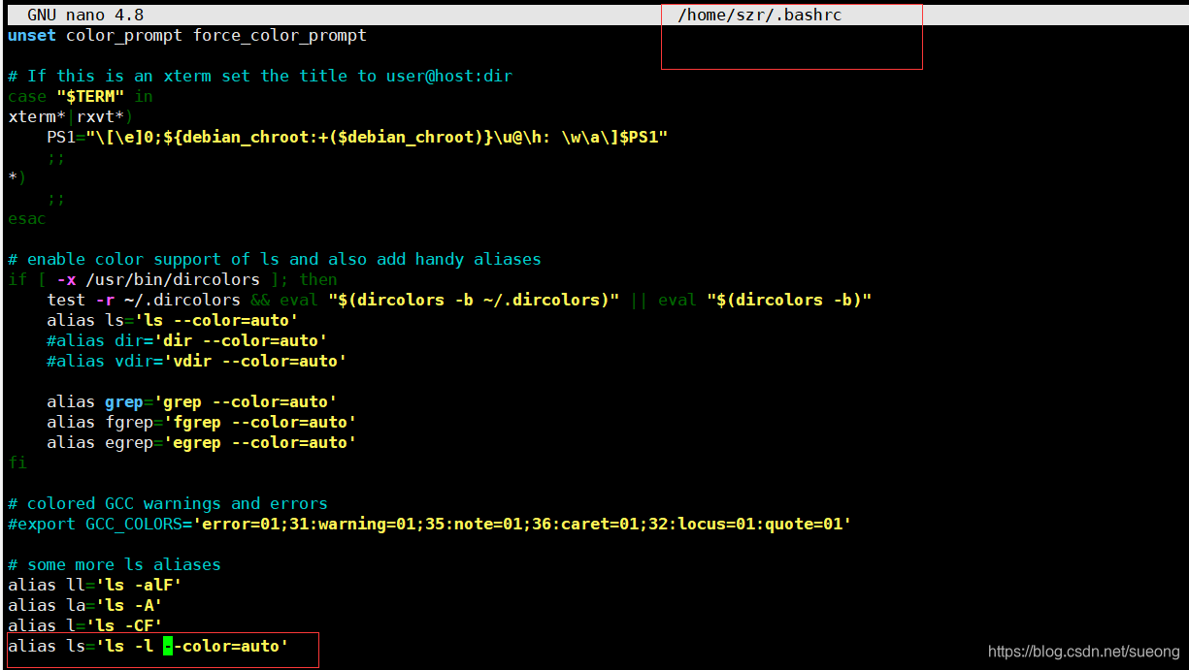
Task: Click the "alias fgrep='fgrep --color=auto'" line
Action: tap(202, 422)
